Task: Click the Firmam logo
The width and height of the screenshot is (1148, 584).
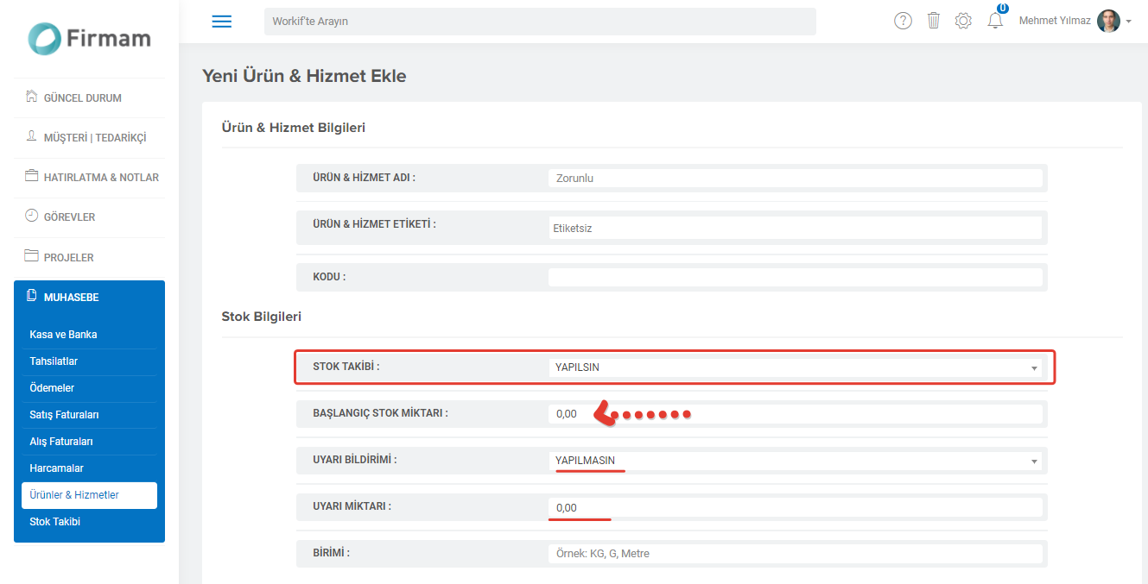Action: (x=89, y=38)
